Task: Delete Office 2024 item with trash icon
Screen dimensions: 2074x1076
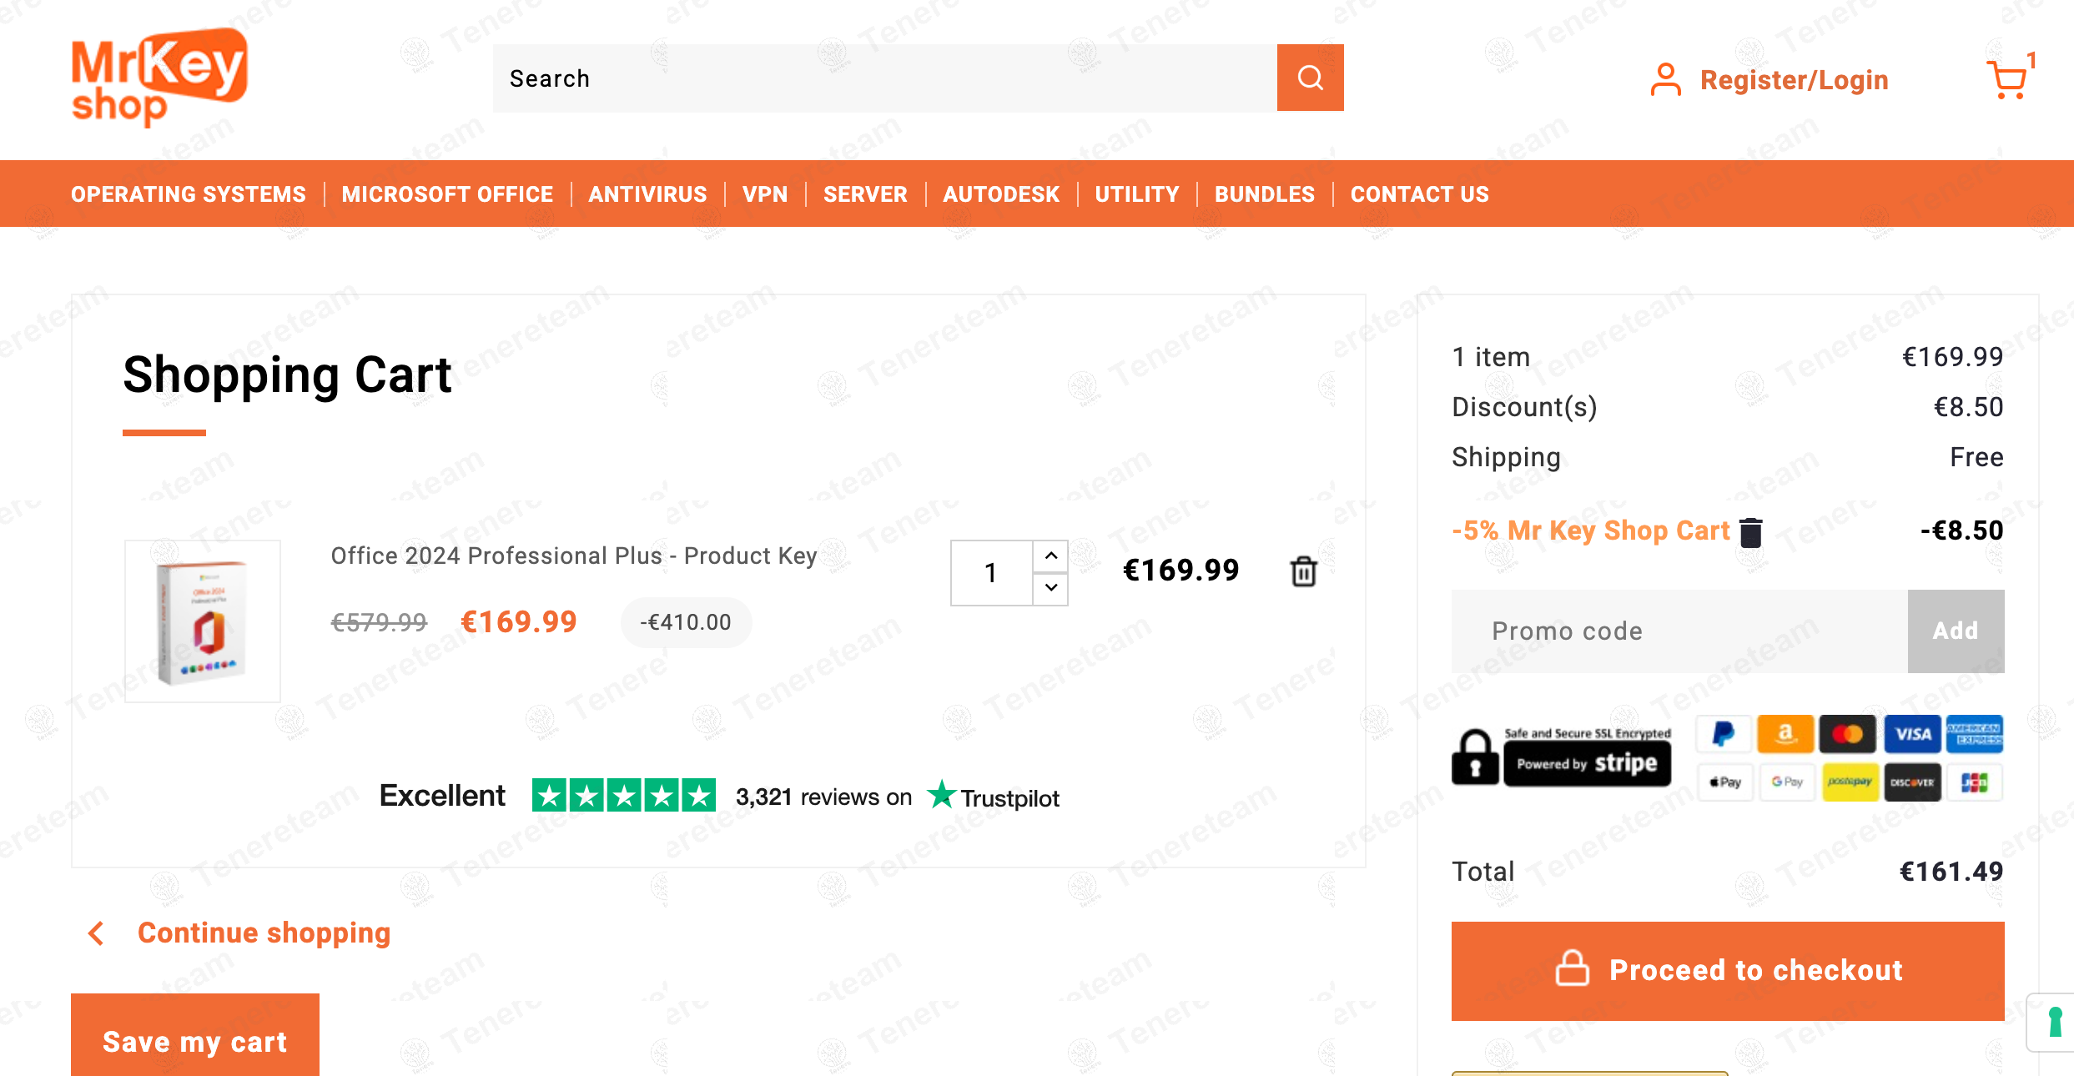Action: [1303, 572]
